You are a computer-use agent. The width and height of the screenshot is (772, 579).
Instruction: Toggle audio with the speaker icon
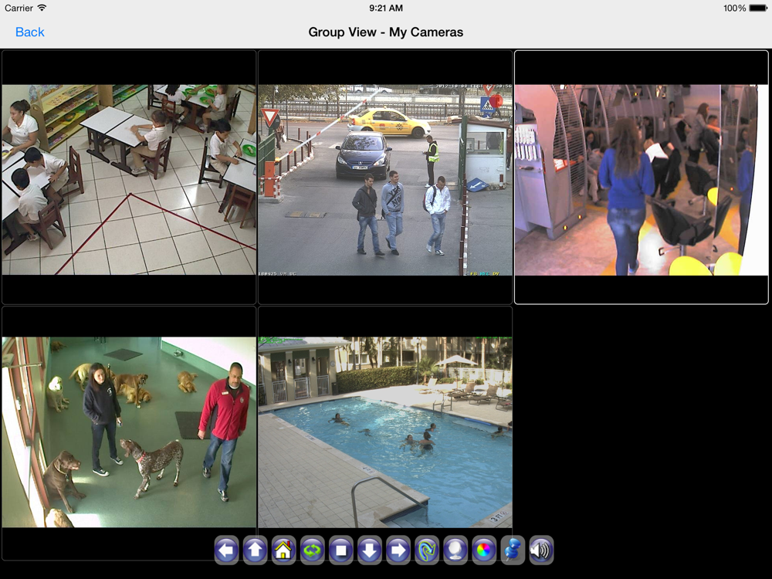[x=540, y=550]
